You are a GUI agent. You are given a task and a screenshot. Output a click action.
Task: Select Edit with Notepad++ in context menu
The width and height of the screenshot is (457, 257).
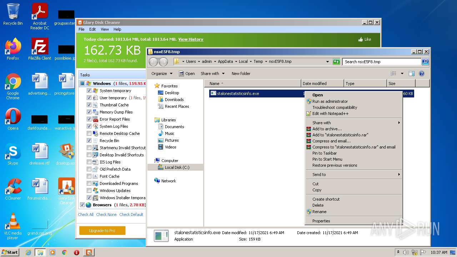353,114
